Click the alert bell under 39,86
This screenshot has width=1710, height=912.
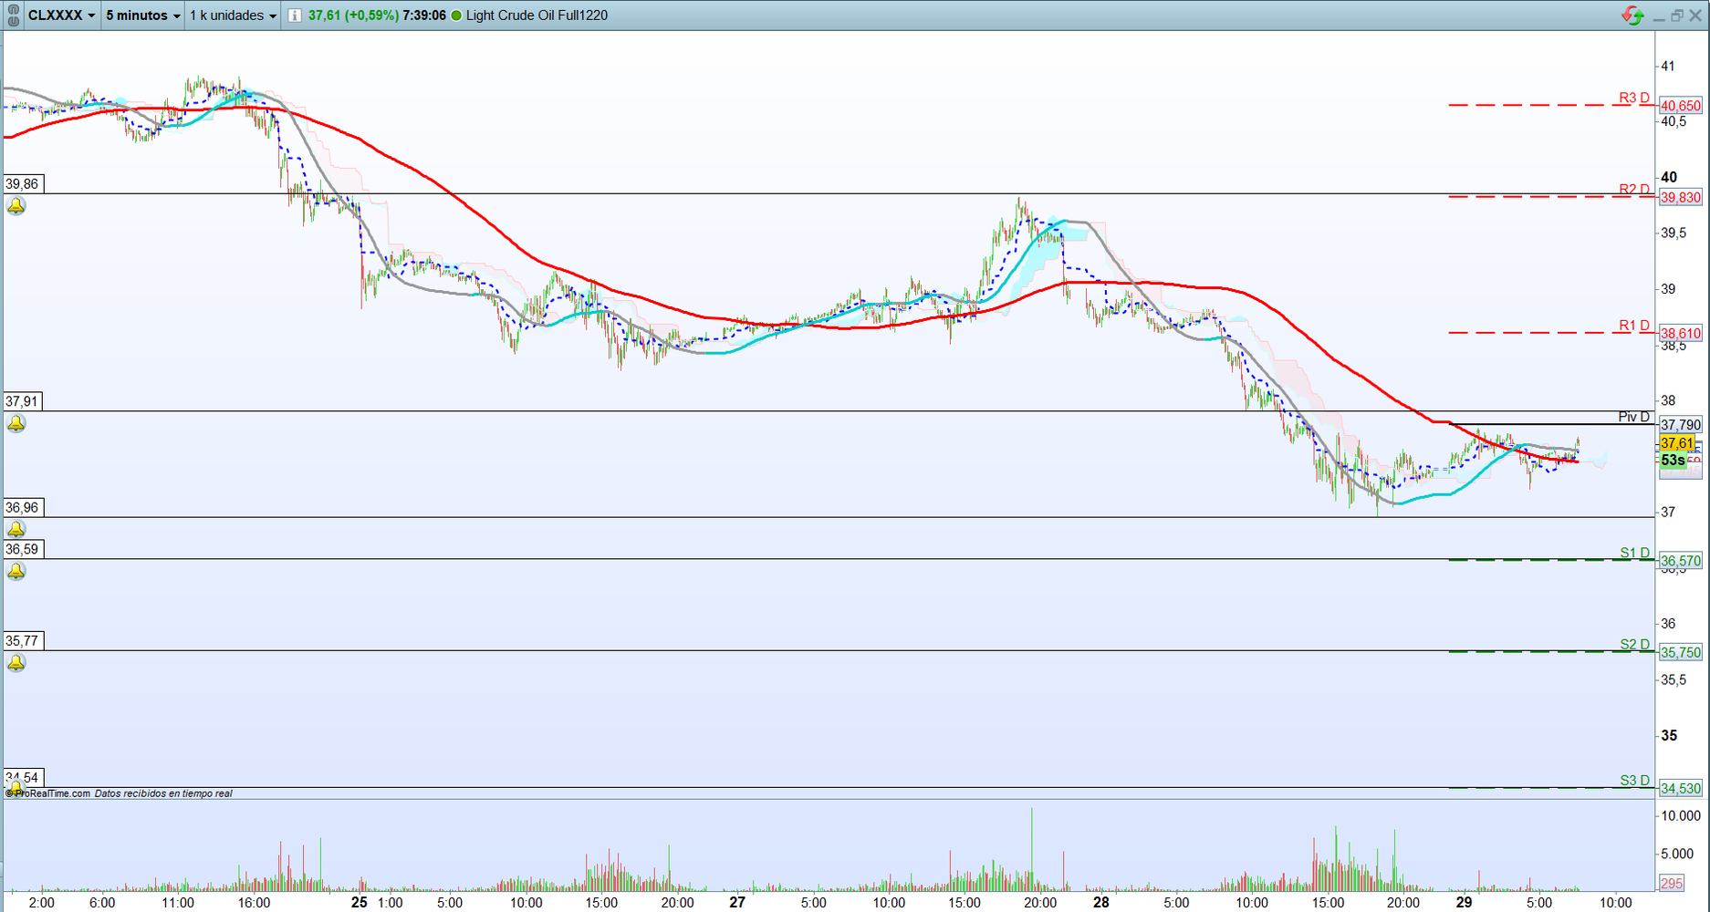[16, 206]
